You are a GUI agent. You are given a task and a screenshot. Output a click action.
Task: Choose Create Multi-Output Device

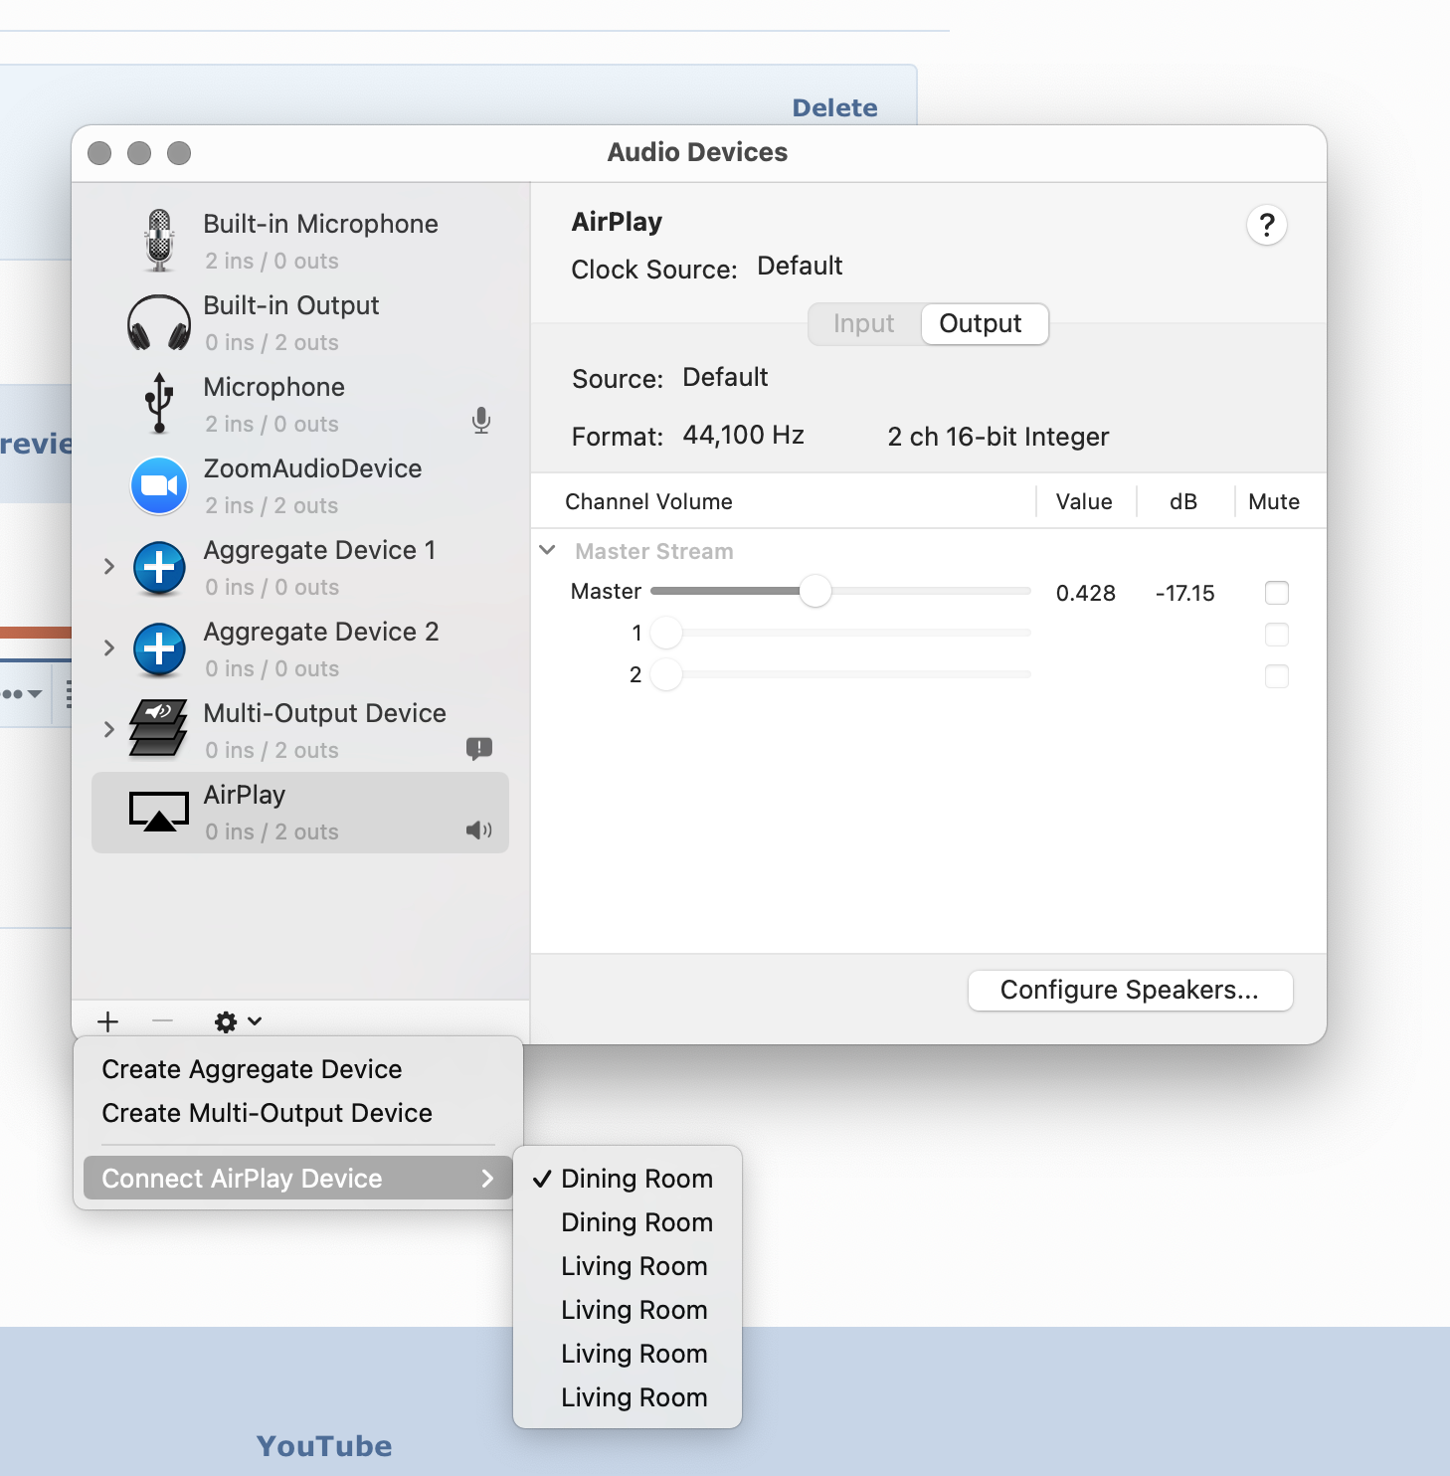click(298, 1113)
